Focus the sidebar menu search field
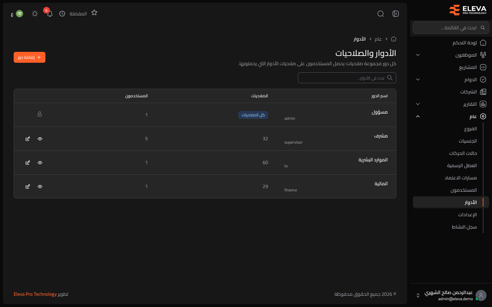The image size is (492, 307). (451, 28)
